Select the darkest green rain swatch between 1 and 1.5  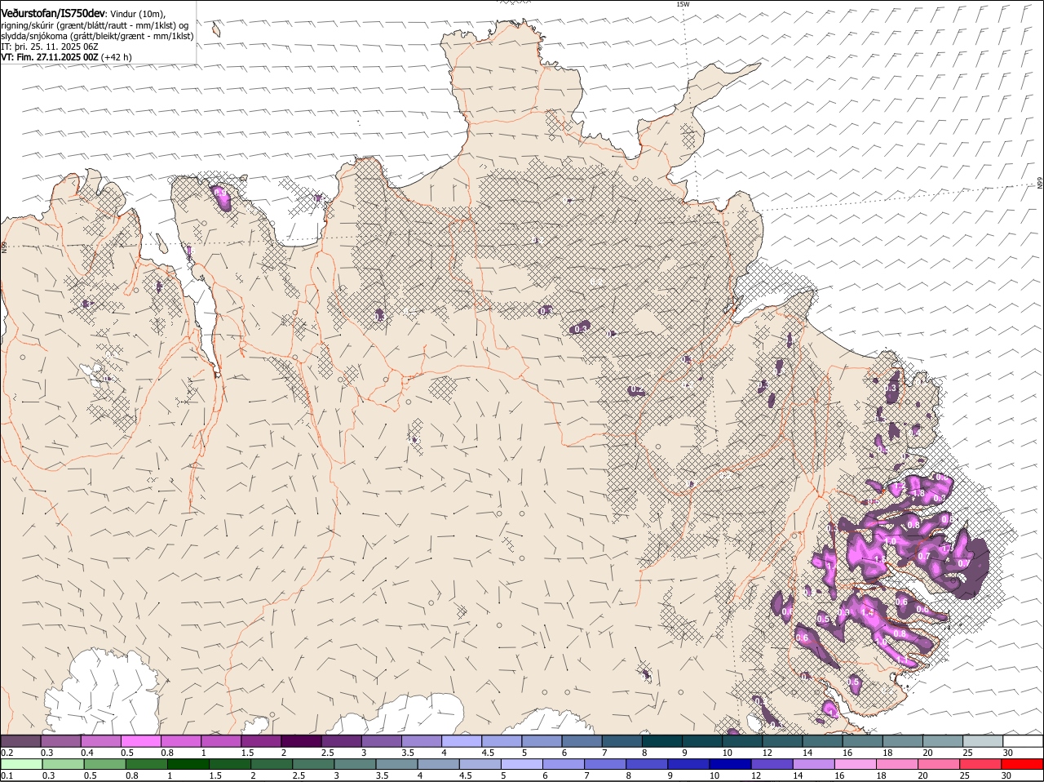[x=188, y=764]
